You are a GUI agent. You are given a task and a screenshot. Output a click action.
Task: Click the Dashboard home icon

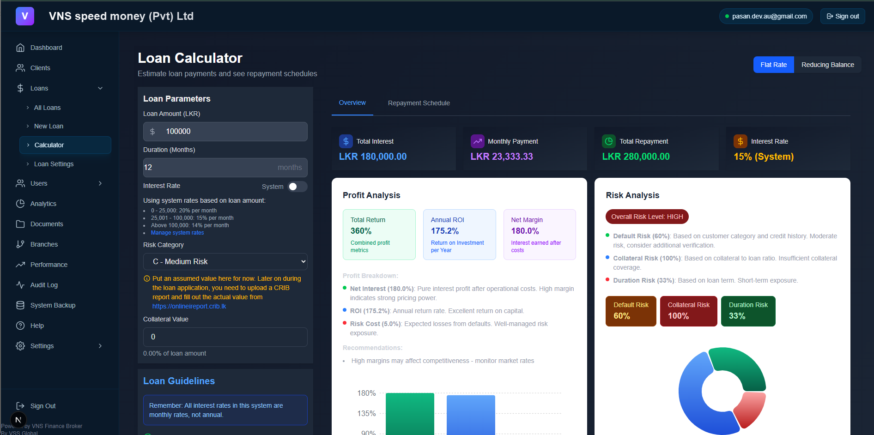(x=20, y=48)
